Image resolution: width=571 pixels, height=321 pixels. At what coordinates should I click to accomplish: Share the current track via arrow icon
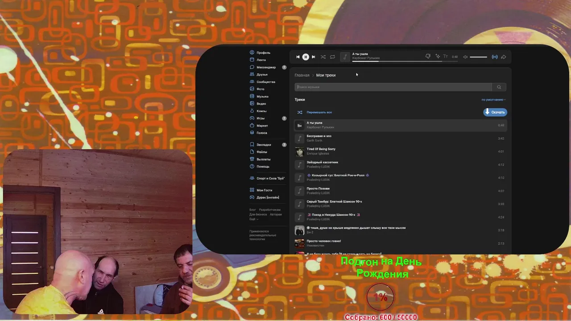[504, 57]
